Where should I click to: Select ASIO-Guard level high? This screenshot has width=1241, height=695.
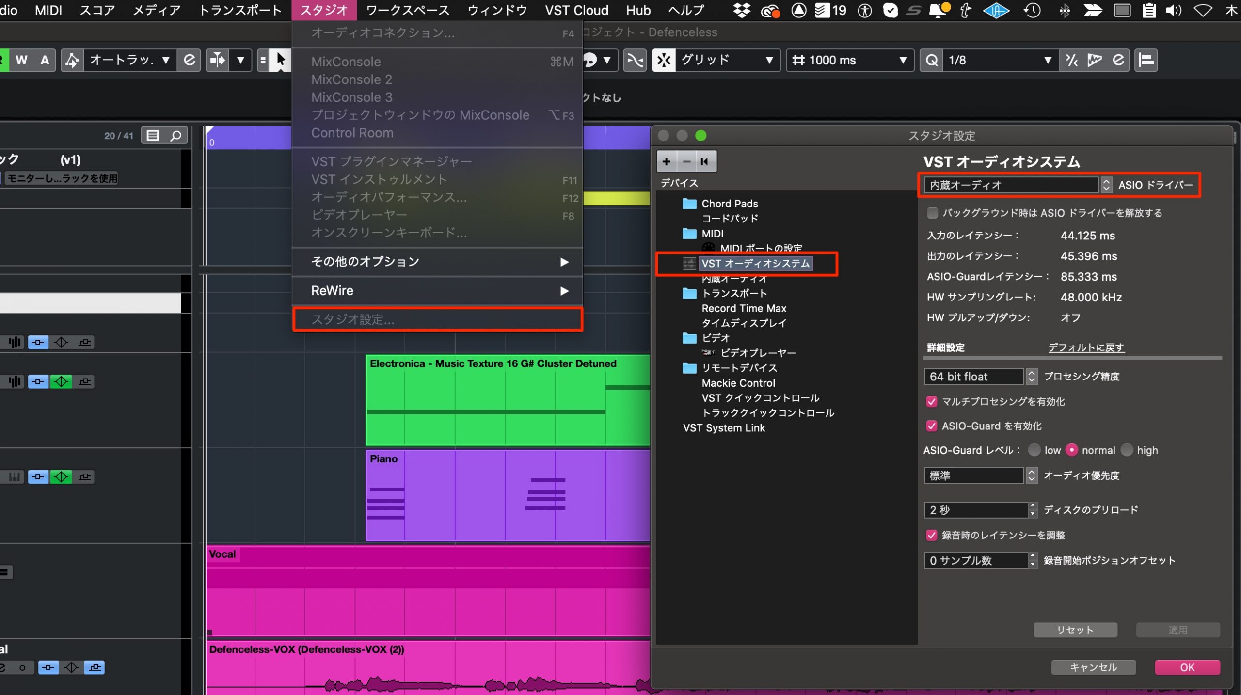[x=1127, y=450]
